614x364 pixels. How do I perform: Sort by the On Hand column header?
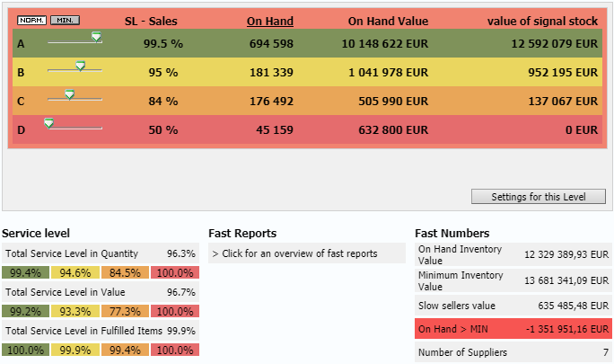click(x=269, y=21)
